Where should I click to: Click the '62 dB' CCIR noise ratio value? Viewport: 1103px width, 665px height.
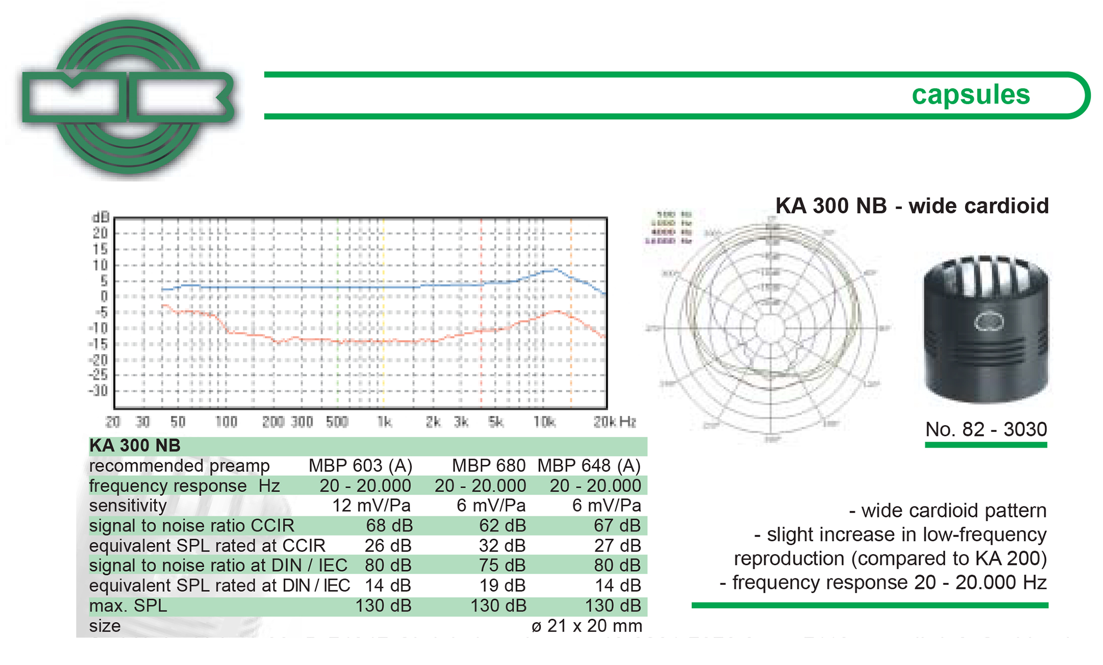(x=502, y=526)
